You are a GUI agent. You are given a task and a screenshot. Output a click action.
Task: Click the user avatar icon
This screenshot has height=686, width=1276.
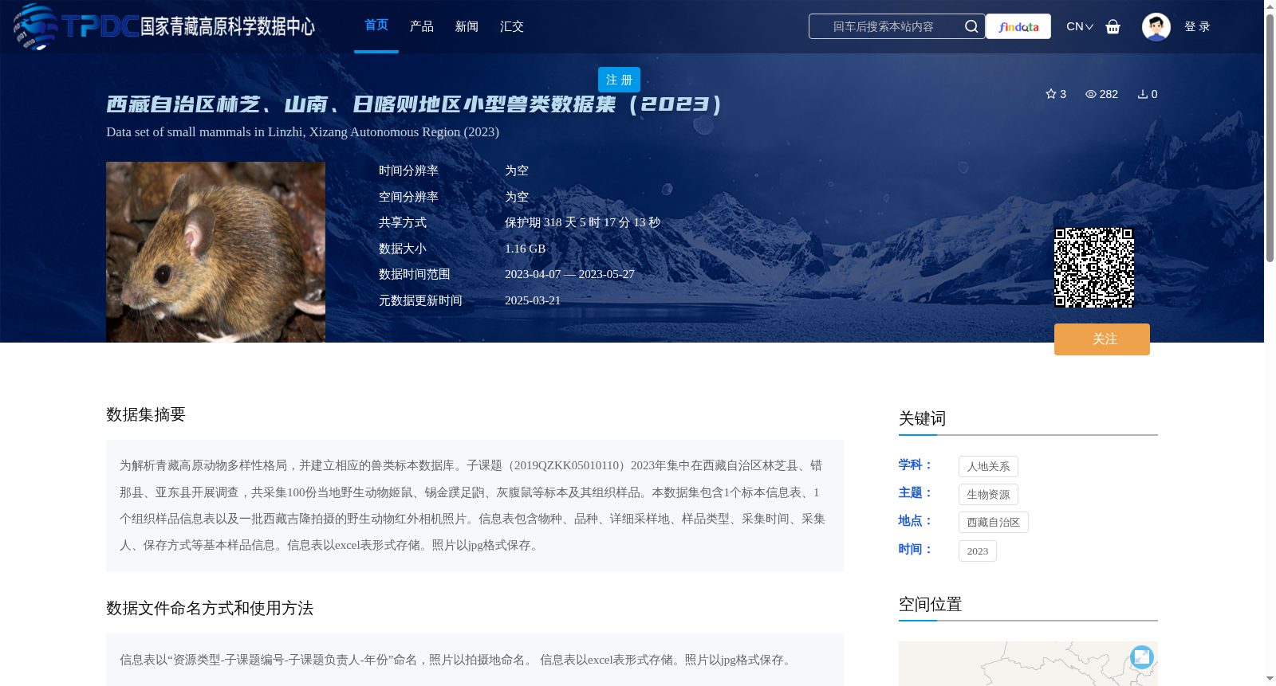pos(1156,26)
